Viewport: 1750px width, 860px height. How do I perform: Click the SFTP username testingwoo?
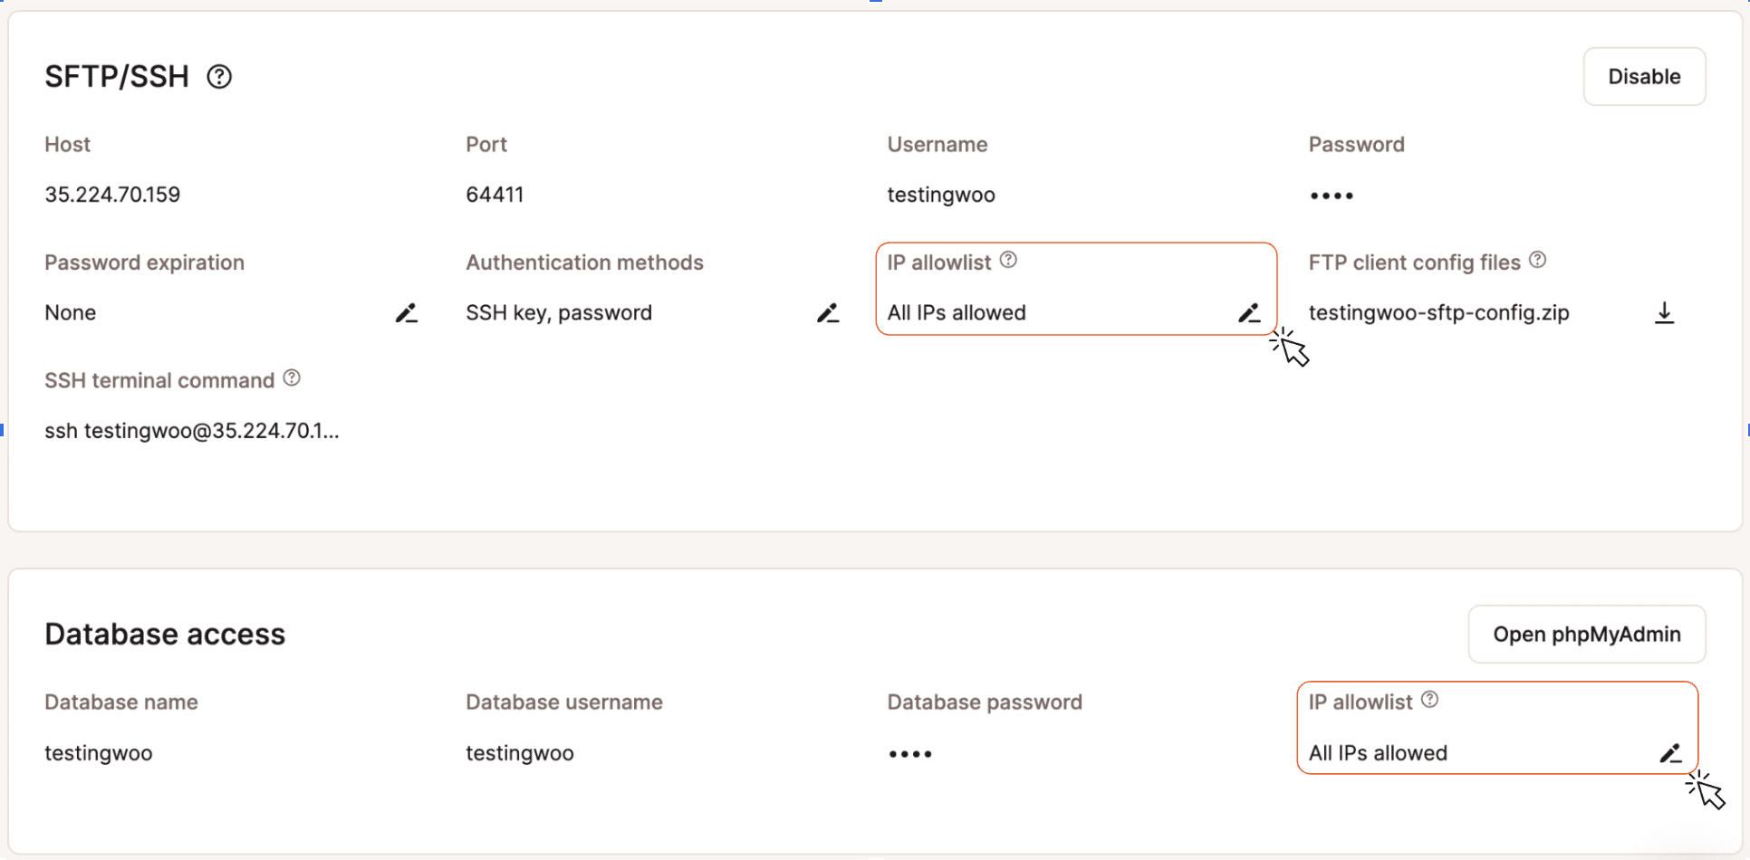(941, 195)
